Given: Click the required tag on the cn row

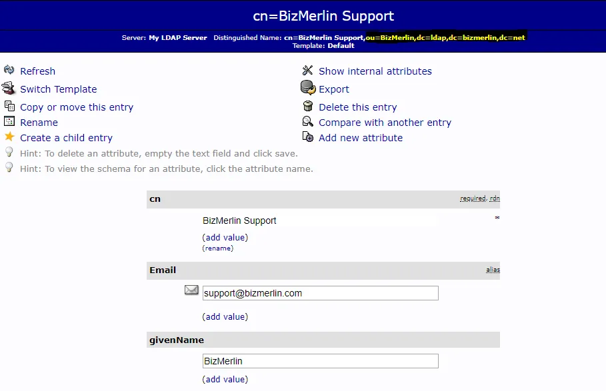Looking at the screenshot, I should 473,198.
